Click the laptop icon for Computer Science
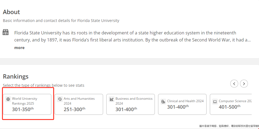259x129 pixels. (x=215, y=102)
